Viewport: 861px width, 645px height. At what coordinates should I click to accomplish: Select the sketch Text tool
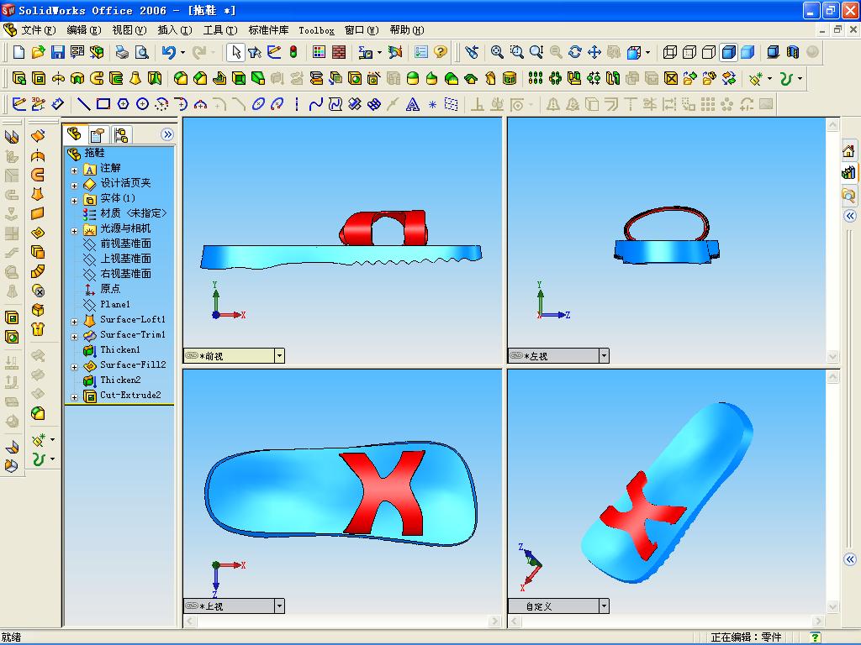click(412, 103)
